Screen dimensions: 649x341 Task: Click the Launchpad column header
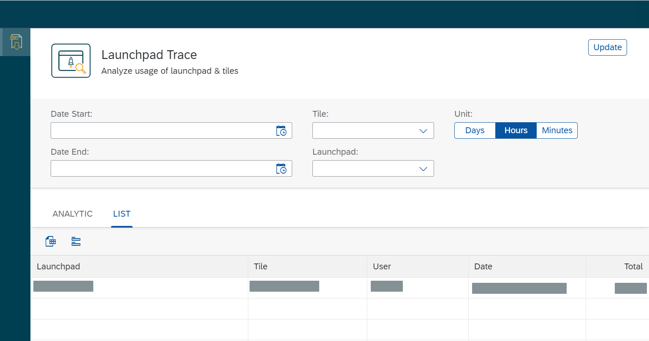pos(139,266)
